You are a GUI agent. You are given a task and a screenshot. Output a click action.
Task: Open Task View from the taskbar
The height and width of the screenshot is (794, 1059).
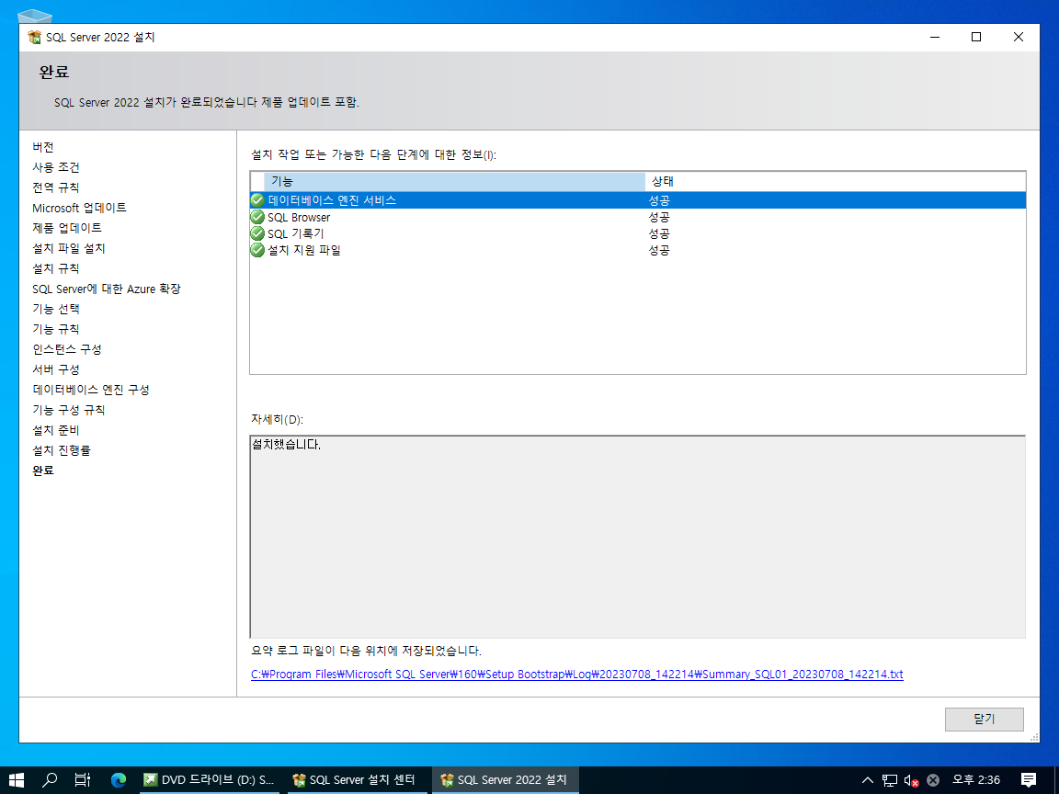coord(83,780)
